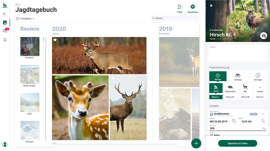
Task: Open the smoking rifle photo
Action: click(x=175, y=114)
